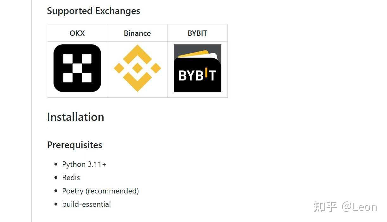Select the BYBIT column header

[x=198, y=33]
